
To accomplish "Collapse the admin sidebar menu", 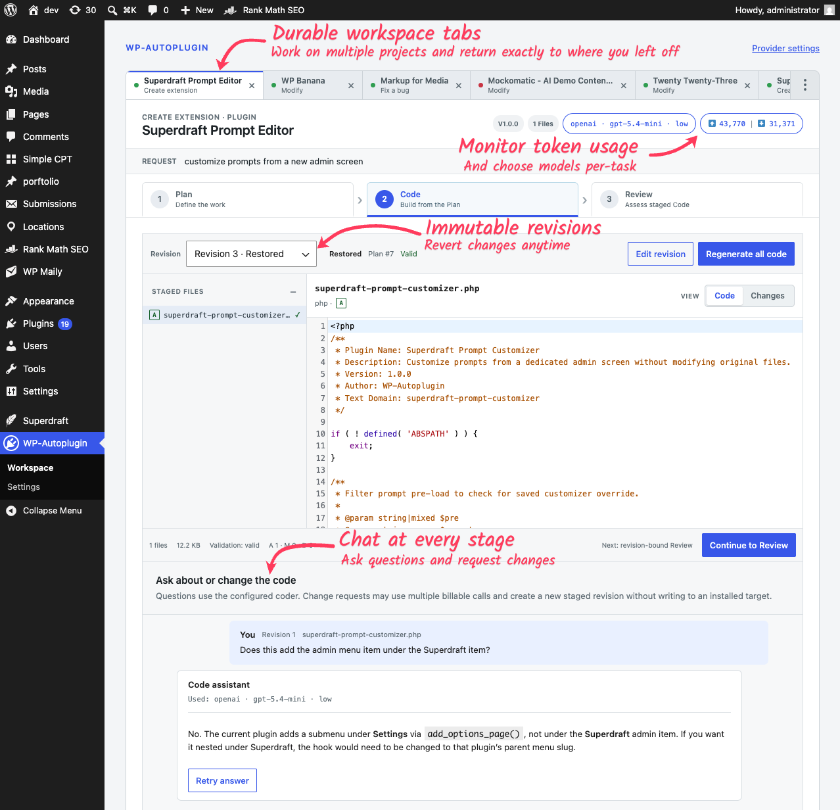I will tap(52, 511).
